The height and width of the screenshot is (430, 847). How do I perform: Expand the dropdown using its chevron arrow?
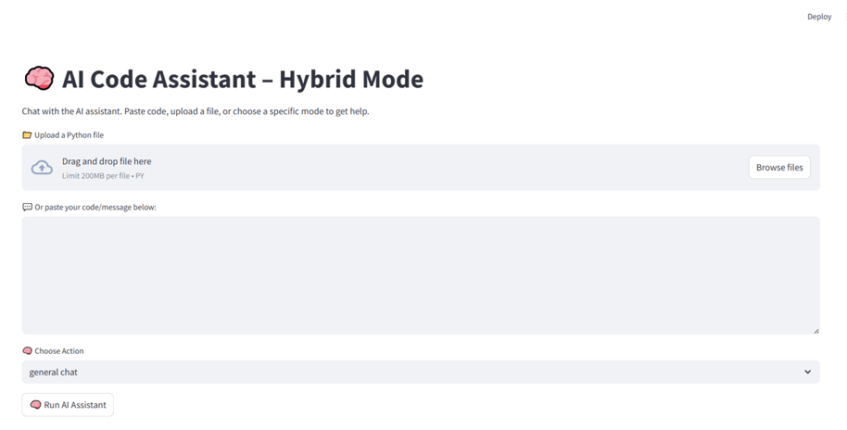click(807, 372)
